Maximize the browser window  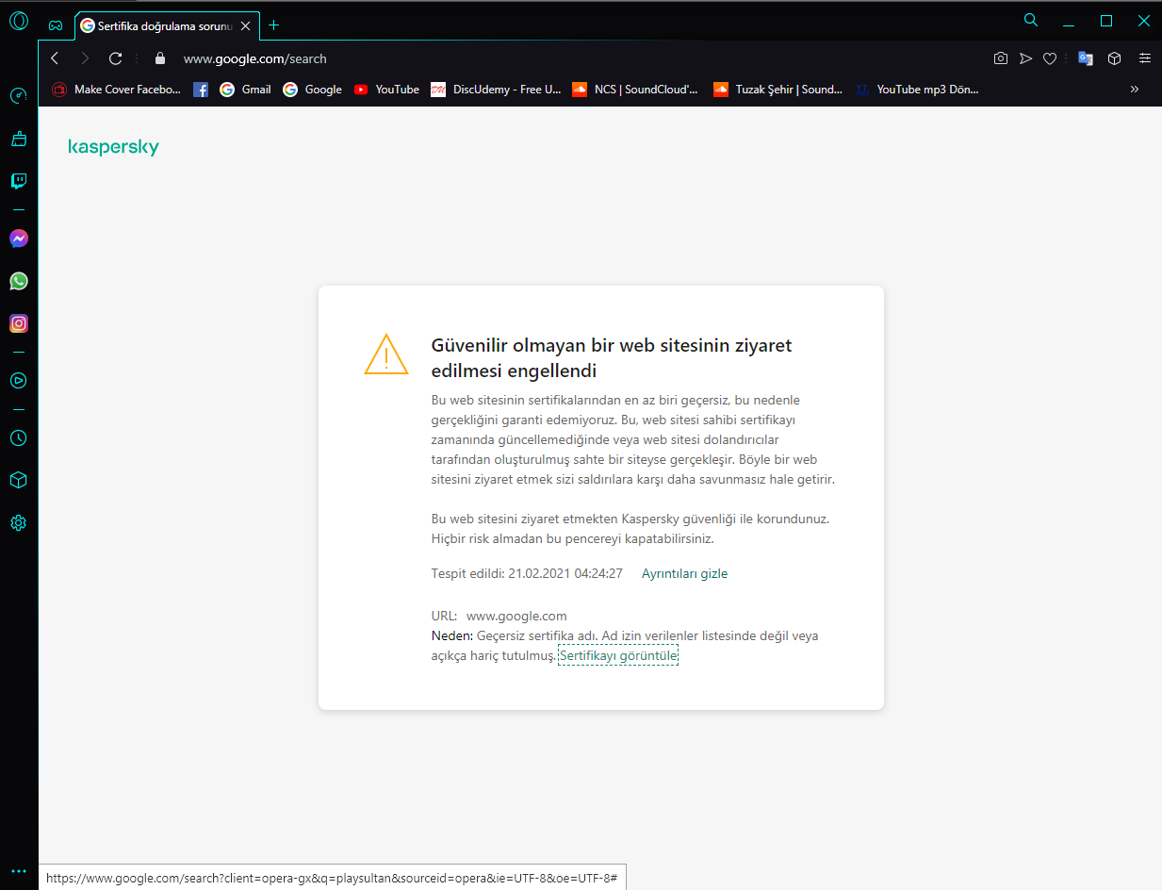1106,20
